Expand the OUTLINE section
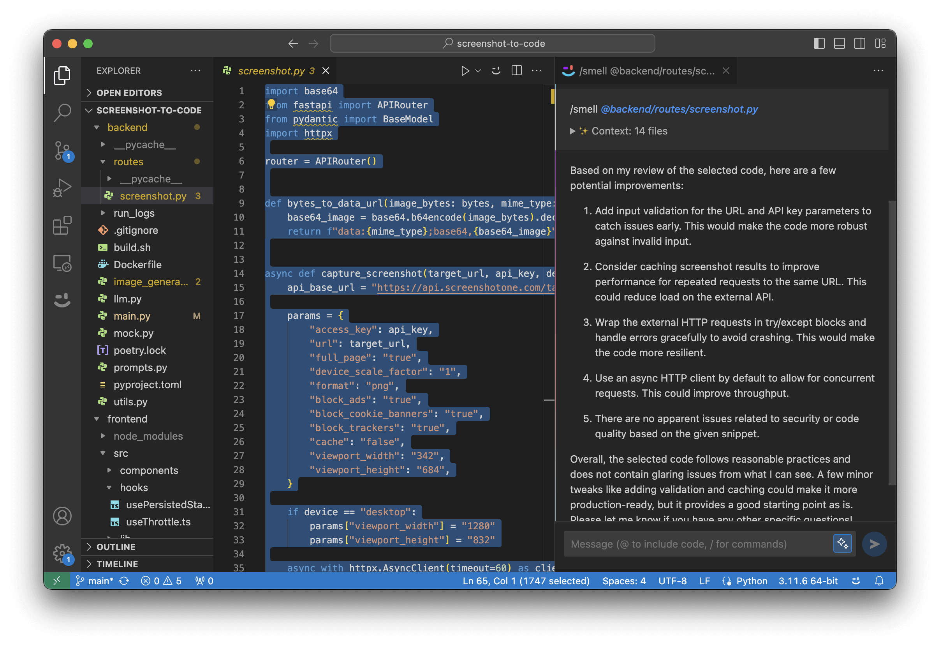The width and height of the screenshot is (940, 647). pyautogui.click(x=148, y=547)
